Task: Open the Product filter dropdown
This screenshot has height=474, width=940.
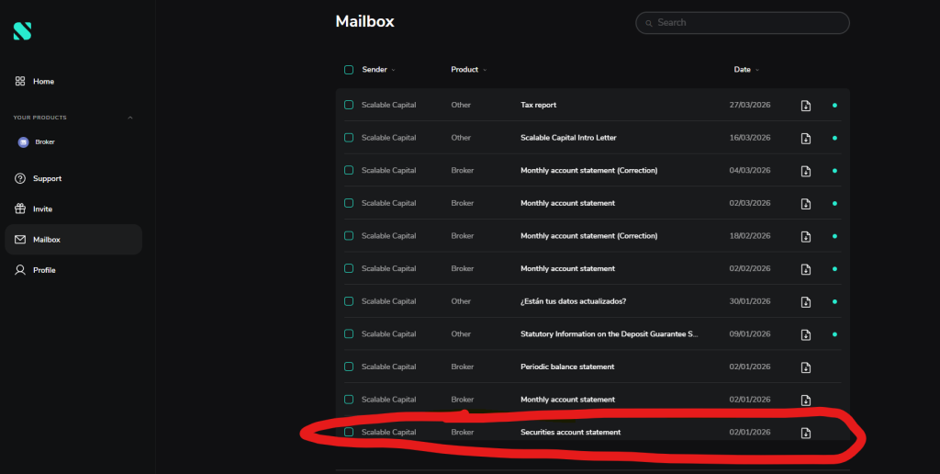Action: (485, 71)
